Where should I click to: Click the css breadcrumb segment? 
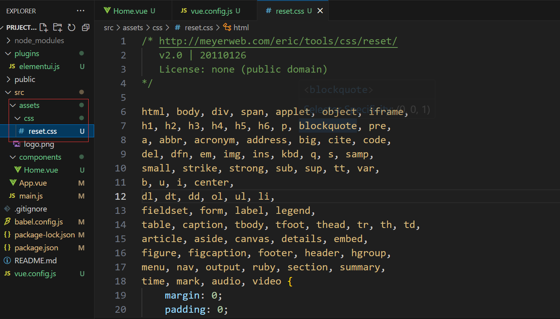pyautogui.click(x=158, y=27)
